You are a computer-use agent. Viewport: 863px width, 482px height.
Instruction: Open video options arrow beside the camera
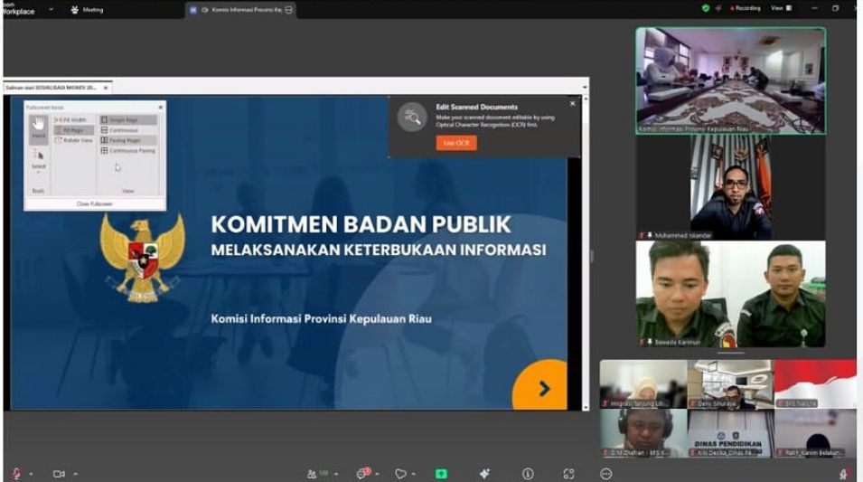tap(75, 474)
